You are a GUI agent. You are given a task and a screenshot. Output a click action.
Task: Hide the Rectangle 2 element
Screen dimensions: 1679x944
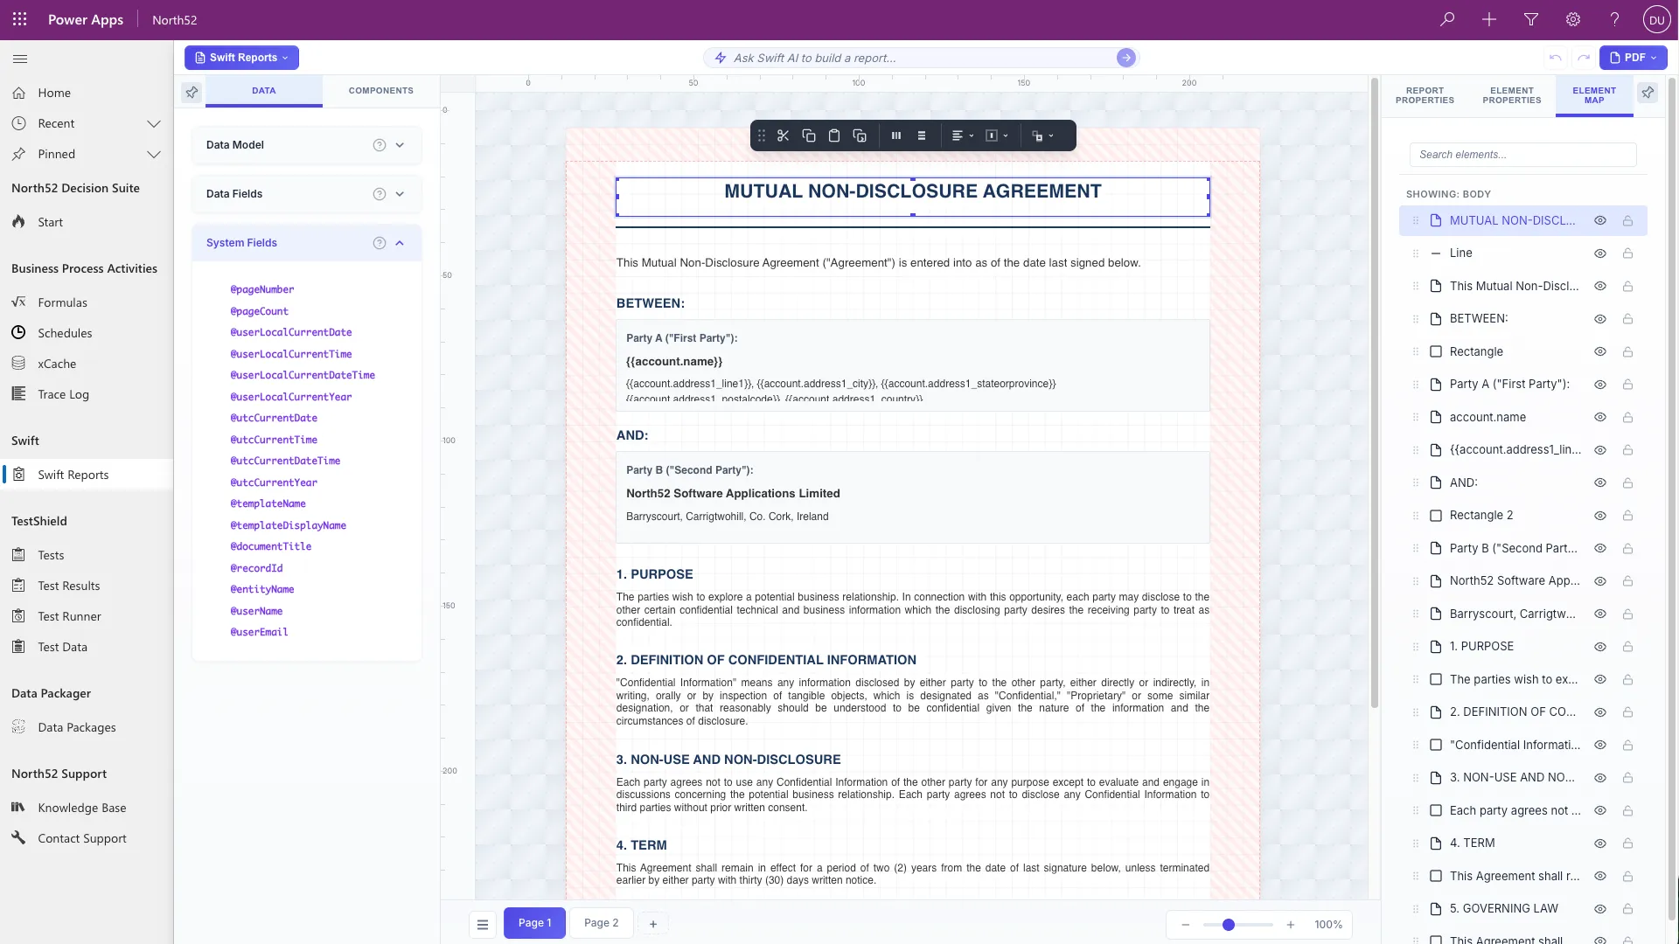click(1599, 516)
